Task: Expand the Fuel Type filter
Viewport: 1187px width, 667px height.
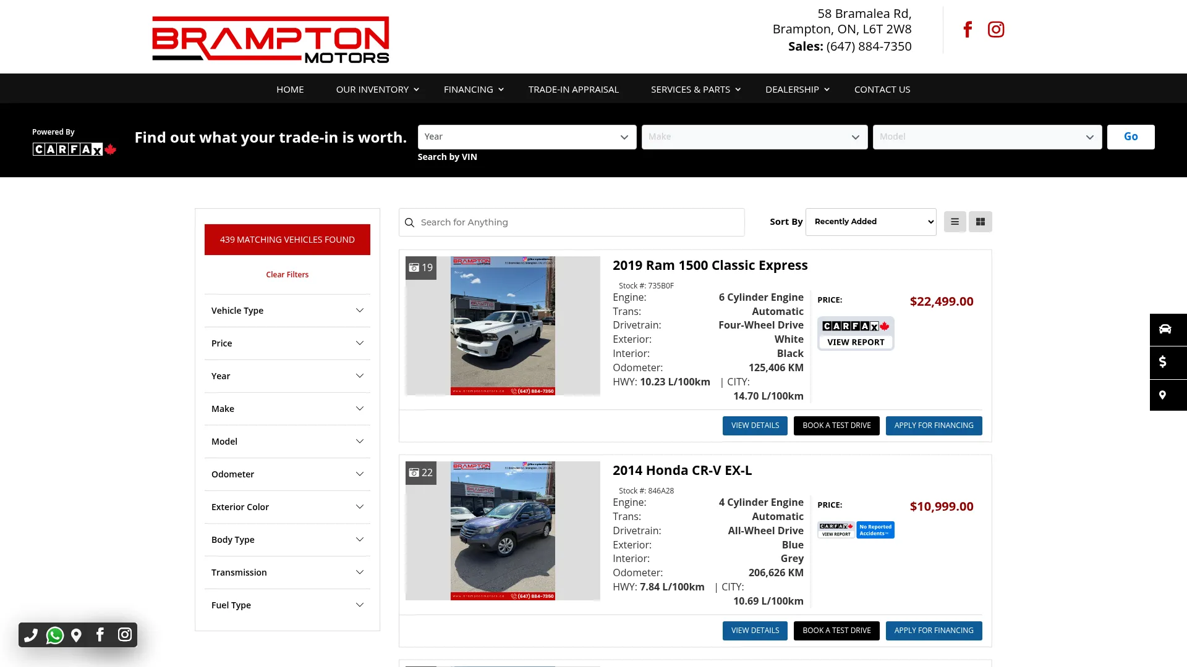Action: click(287, 605)
